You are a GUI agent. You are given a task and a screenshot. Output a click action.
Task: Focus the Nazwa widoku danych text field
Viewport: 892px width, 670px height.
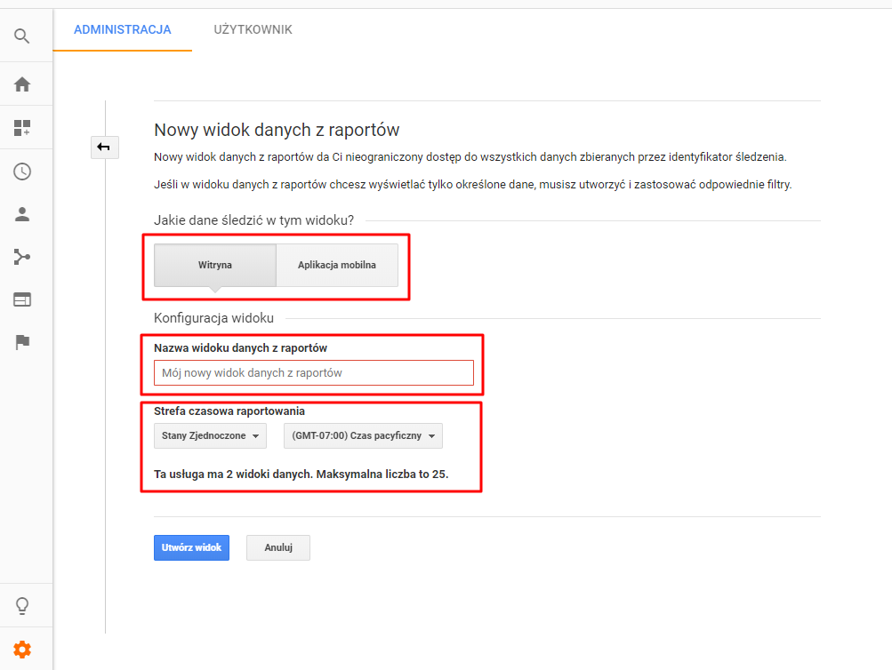click(313, 372)
